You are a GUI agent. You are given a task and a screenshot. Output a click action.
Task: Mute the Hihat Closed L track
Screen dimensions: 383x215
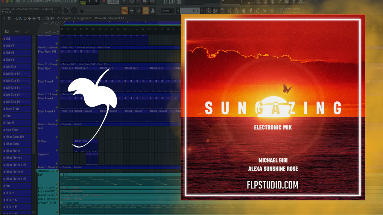point(57,107)
